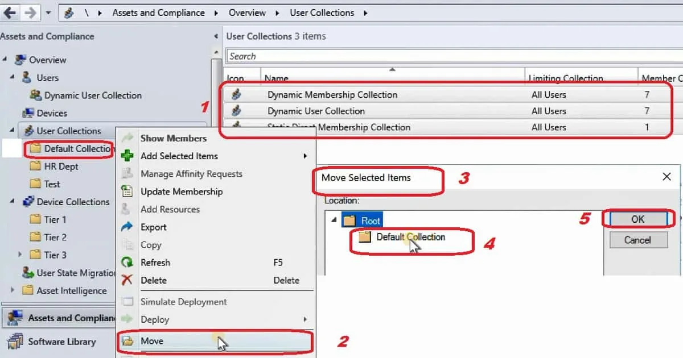683x358 pixels.
Task: Select the Add Selected Items green plus icon
Action: coord(128,156)
